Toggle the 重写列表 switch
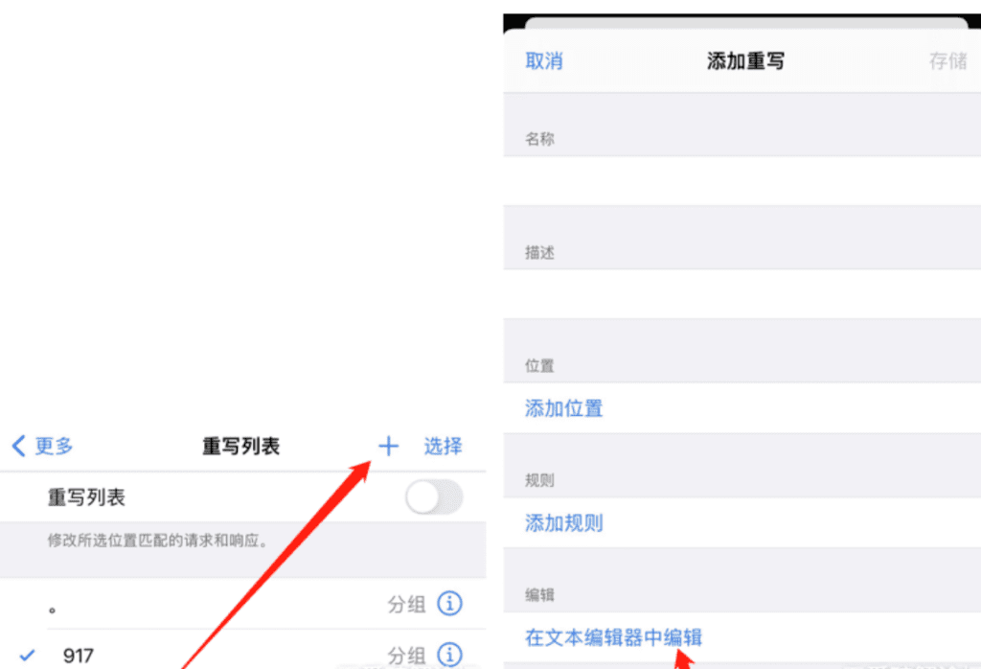981x669 pixels. point(434,498)
